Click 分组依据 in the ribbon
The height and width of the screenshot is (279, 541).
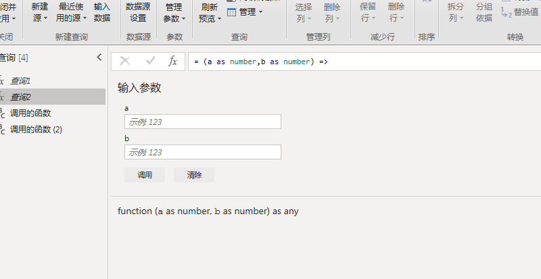coord(484,12)
